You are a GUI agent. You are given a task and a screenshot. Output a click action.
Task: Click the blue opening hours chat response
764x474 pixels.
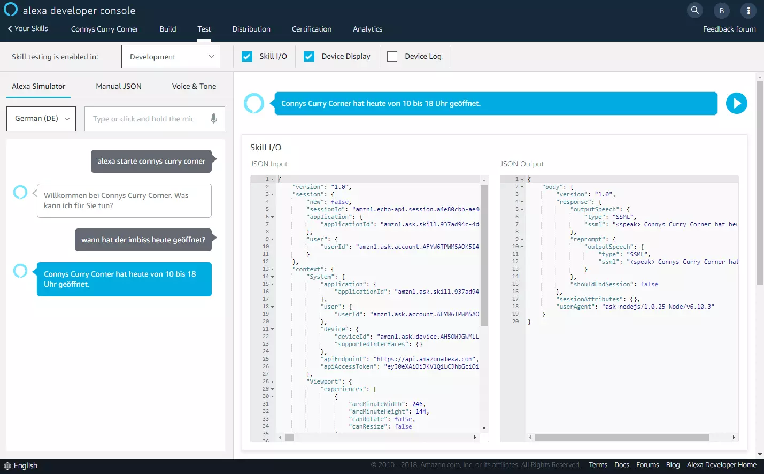[x=124, y=279]
